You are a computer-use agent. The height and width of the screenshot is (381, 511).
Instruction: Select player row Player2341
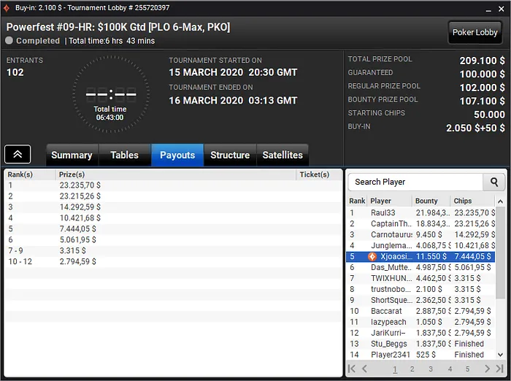coord(420,355)
